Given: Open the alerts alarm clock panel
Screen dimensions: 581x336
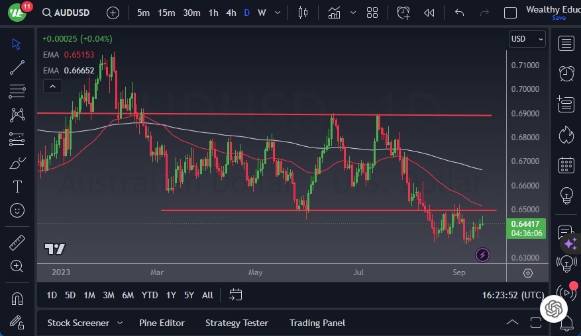Looking at the screenshot, I should click(566, 73).
